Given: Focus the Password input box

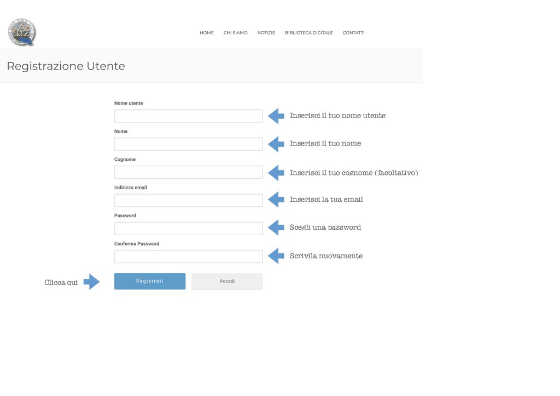Looking at the screenshot, I should point(188,229).
